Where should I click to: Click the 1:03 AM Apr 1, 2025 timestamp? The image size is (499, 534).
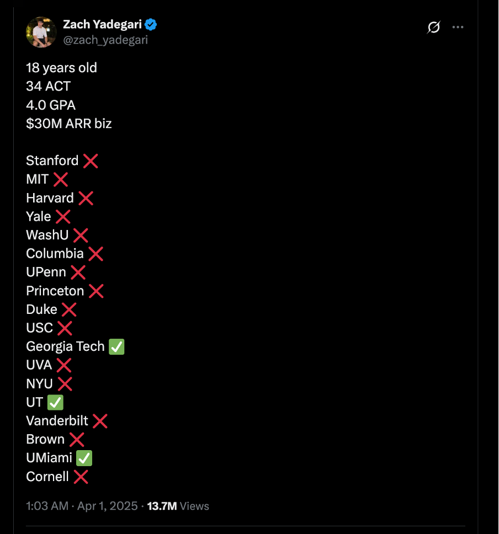pos(82,506)
